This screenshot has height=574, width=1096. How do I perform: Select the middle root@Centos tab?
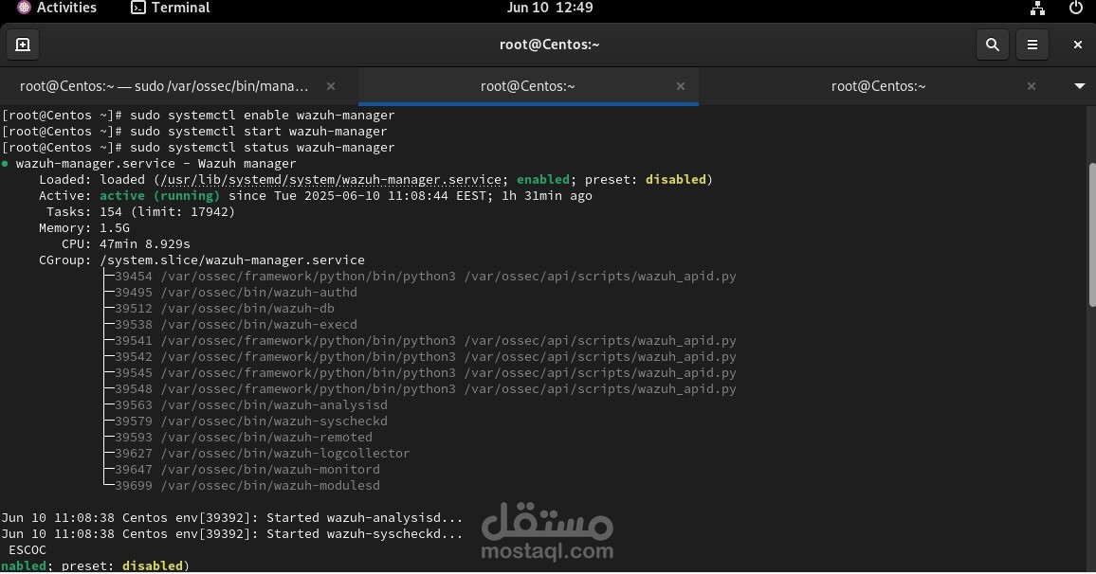click(528, 86)
